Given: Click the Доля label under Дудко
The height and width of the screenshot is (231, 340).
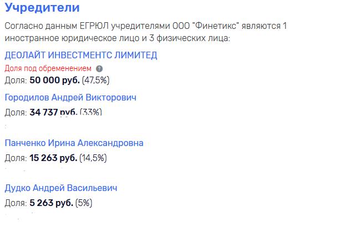Looking at the screenshot, I should [x=16, y=203].
